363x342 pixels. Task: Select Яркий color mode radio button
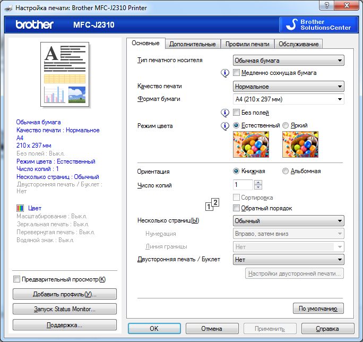click(x=285, y=125)
